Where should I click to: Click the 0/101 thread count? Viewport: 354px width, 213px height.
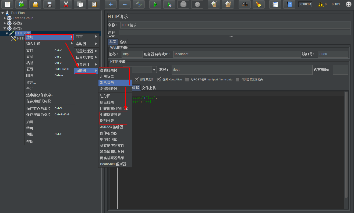click(336, 4)
